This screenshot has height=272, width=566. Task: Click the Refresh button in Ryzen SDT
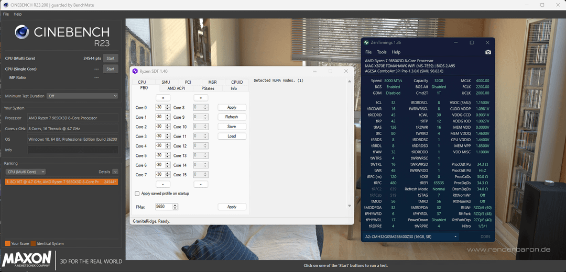[232, 117]
